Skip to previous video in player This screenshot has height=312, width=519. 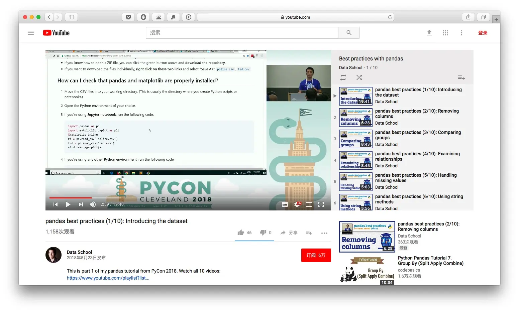(56, 204)
